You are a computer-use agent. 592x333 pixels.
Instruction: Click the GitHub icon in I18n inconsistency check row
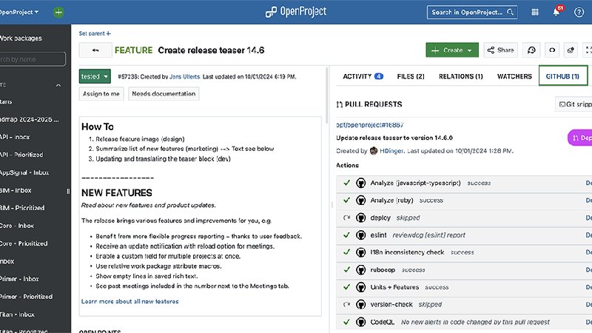point(361,252)
